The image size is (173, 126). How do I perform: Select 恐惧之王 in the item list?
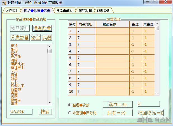tap(17, 86)
